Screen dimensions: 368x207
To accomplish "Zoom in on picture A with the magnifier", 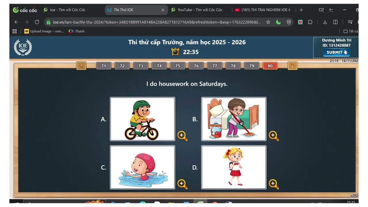I will click(182, 136).
